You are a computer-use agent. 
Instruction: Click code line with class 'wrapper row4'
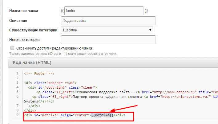point(50,83)
